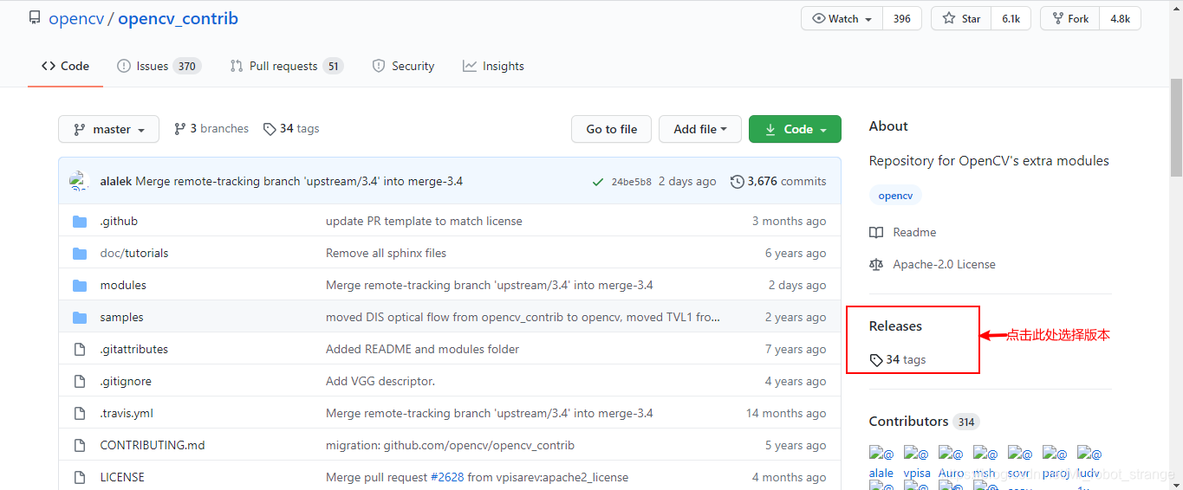Open the Contributors heading link
The image size is (1183, 490).
click(908, 422)
